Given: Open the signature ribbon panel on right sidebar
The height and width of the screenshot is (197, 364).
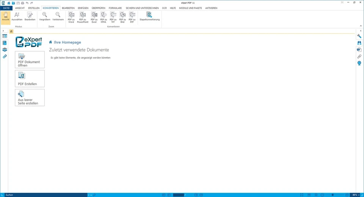Looking at the screenshot, I should point(359,63).
